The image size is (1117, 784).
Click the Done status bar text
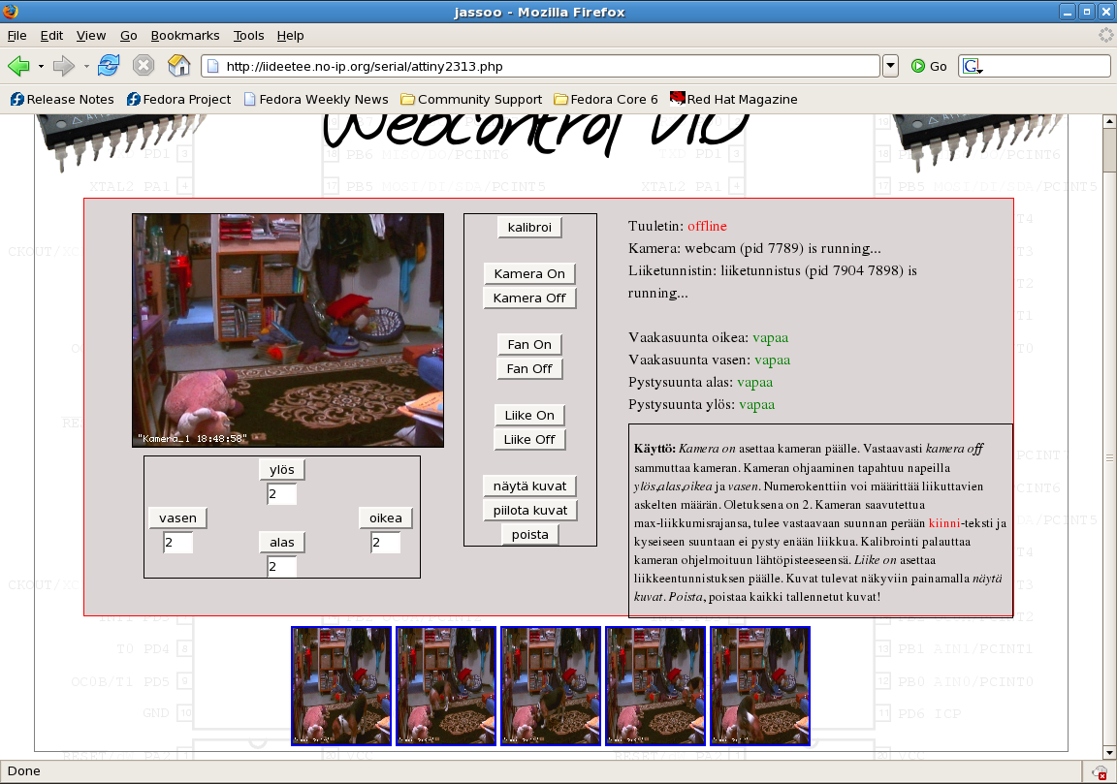pos(23,771)
